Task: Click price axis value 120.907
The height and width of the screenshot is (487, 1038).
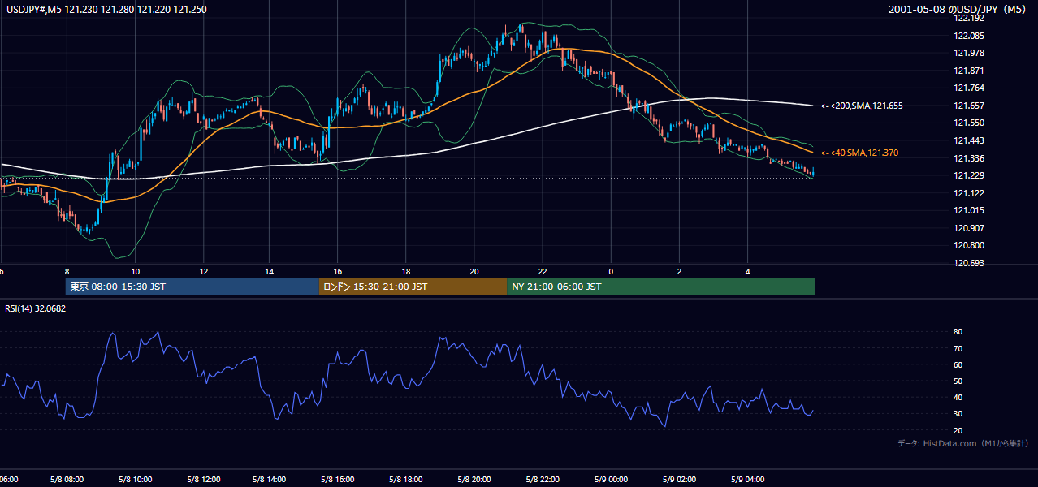Action: click(971, 228)
